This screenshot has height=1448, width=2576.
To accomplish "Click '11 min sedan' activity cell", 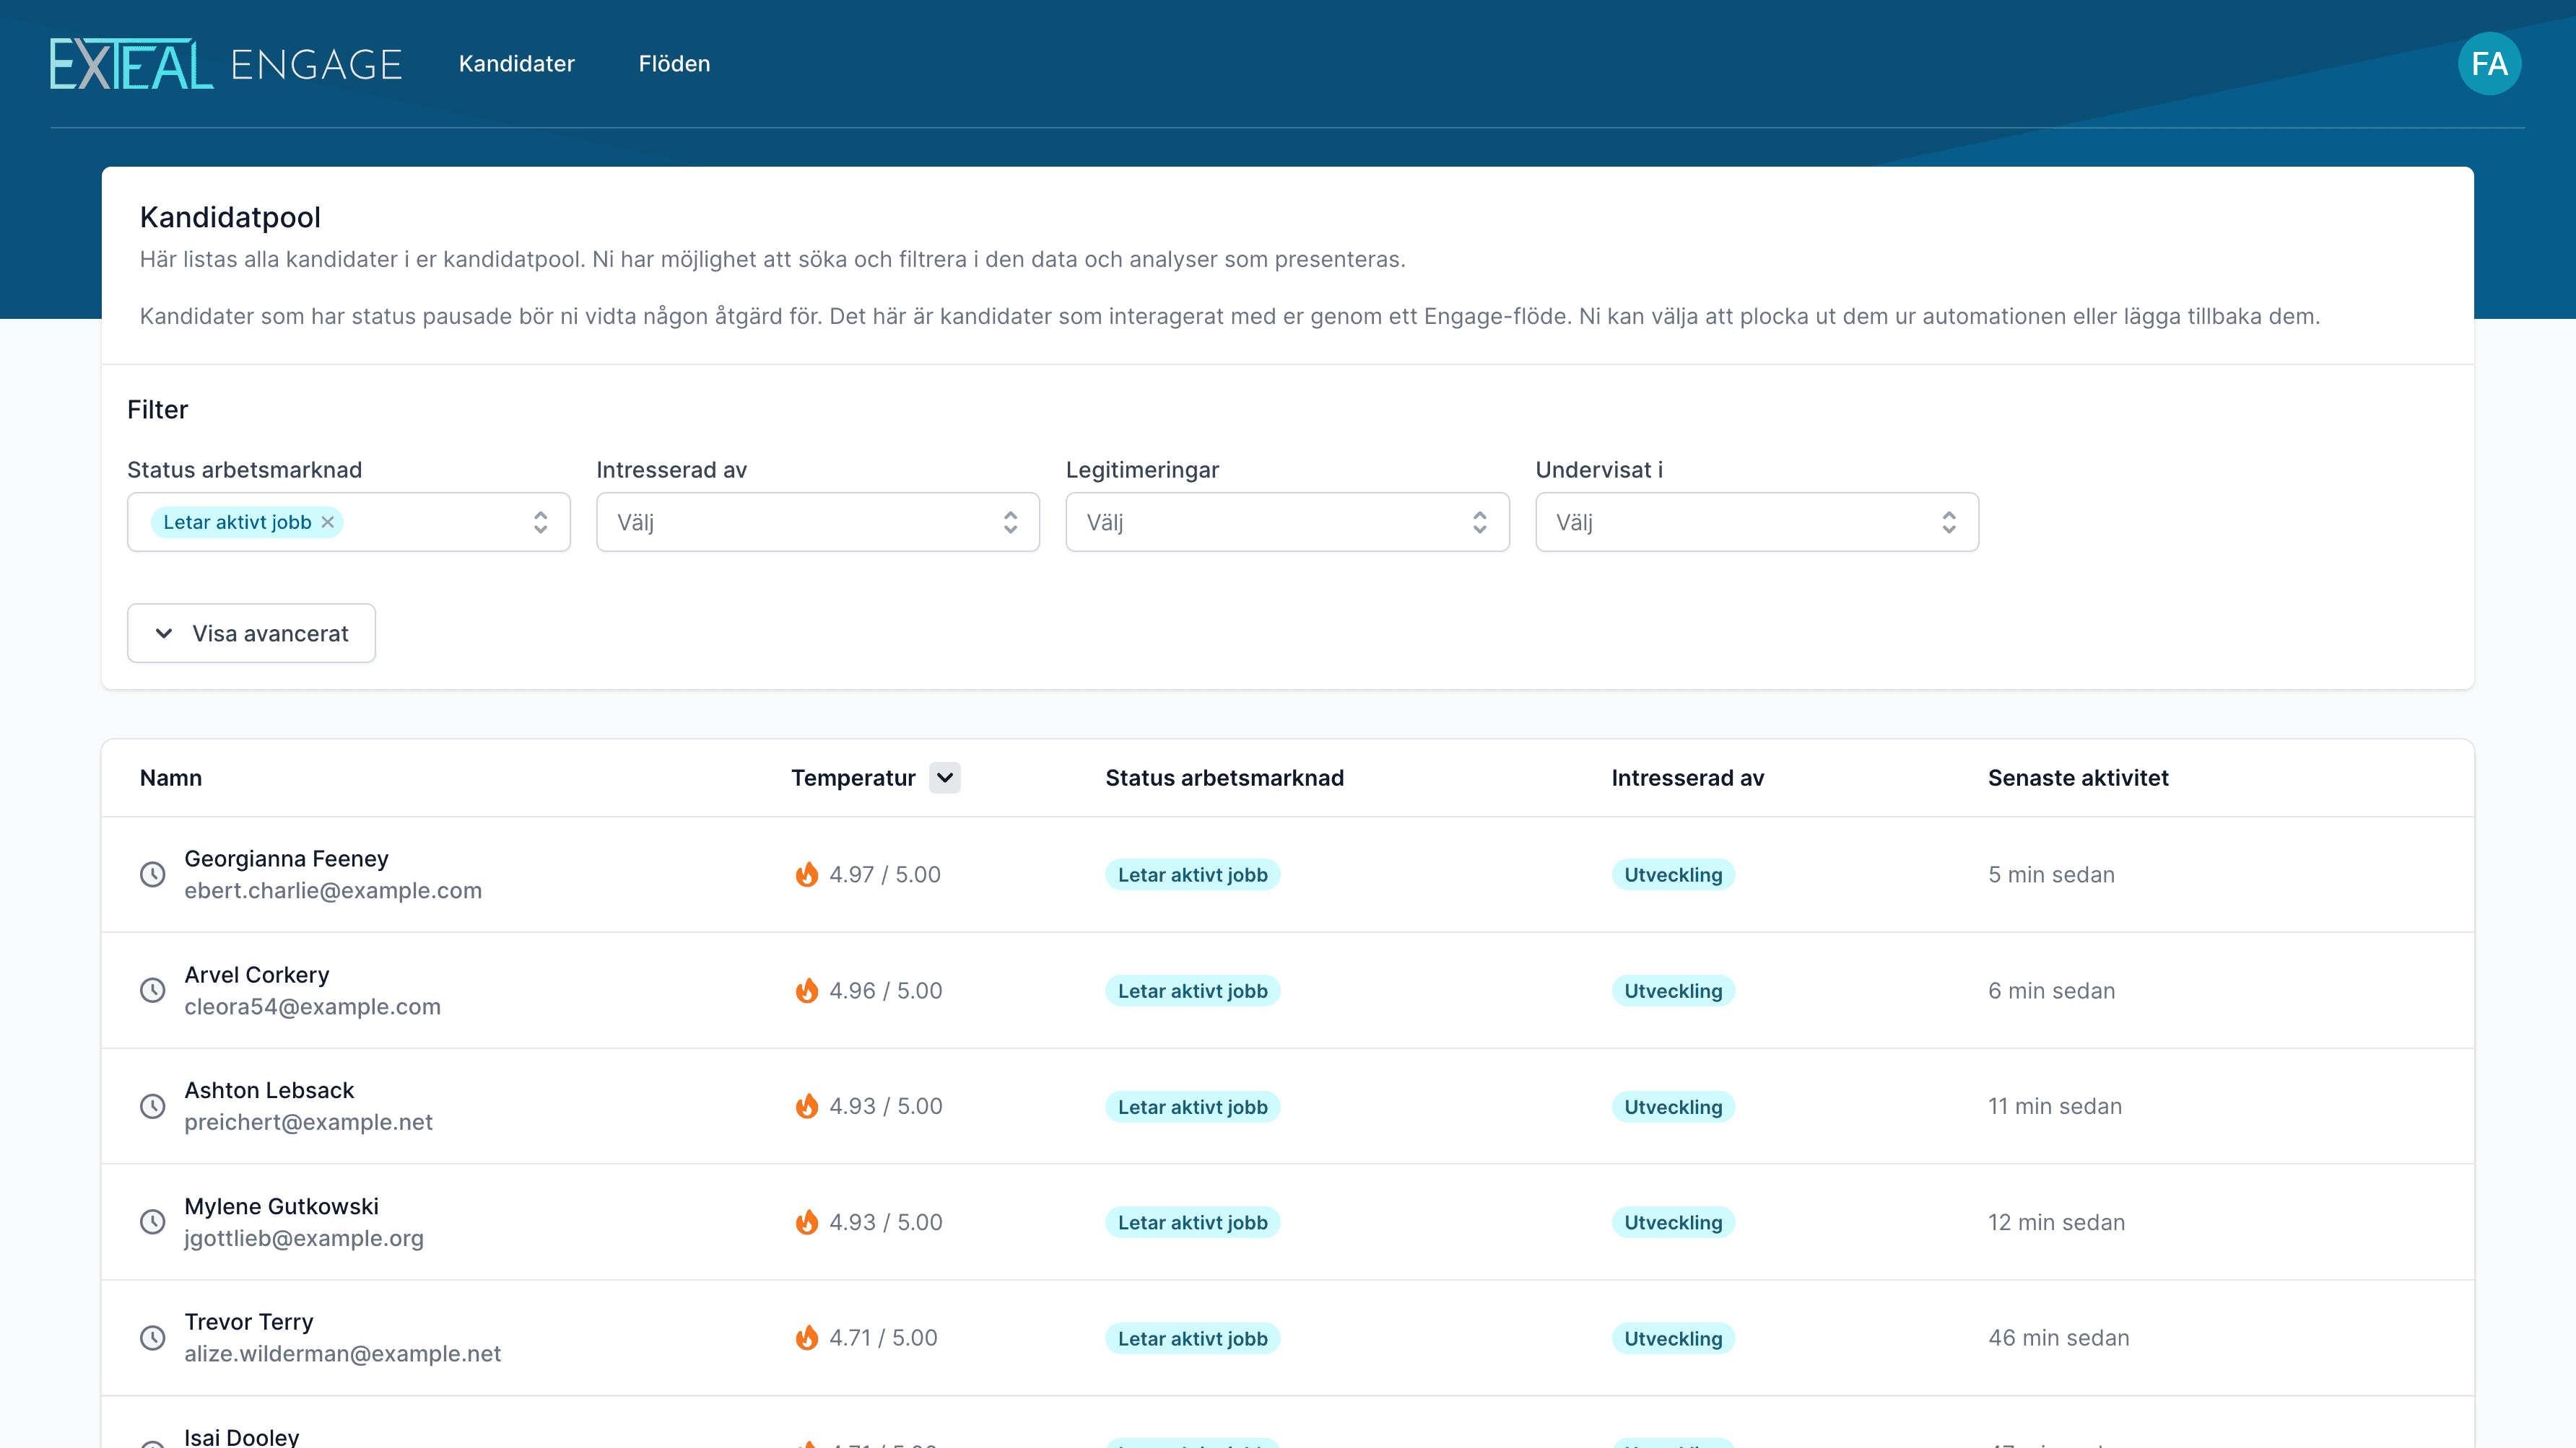I will pos(2054,1106).
